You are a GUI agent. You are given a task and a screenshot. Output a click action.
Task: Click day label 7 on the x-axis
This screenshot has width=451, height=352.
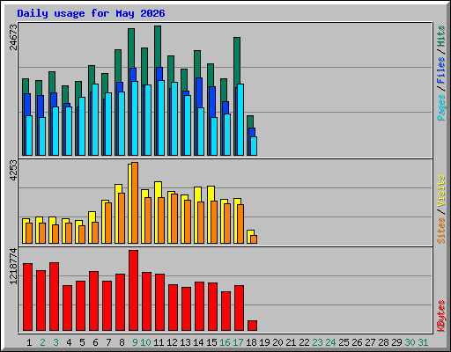(108, 342)
